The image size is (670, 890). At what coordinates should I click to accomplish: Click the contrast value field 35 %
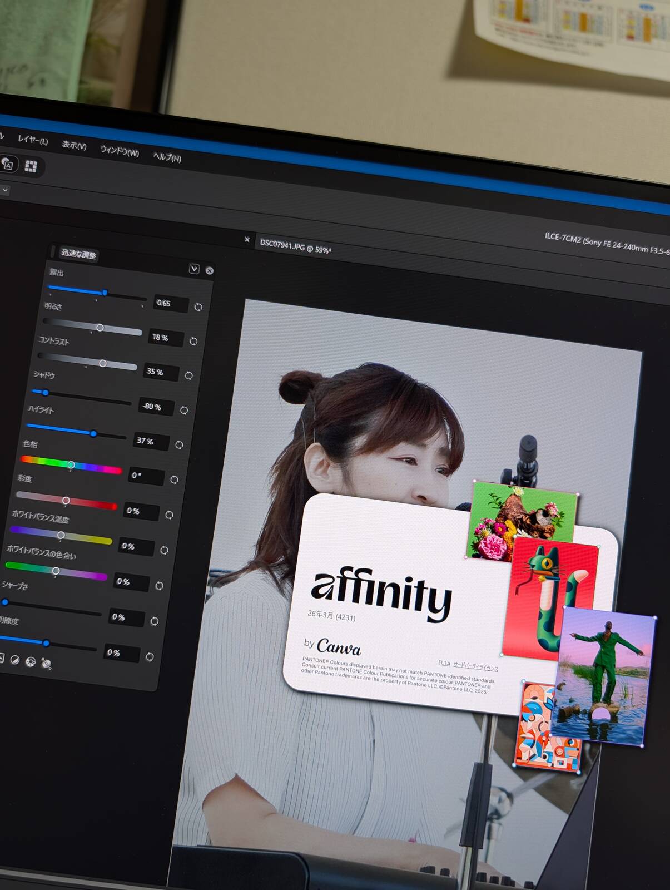click(x=161, y=372)
